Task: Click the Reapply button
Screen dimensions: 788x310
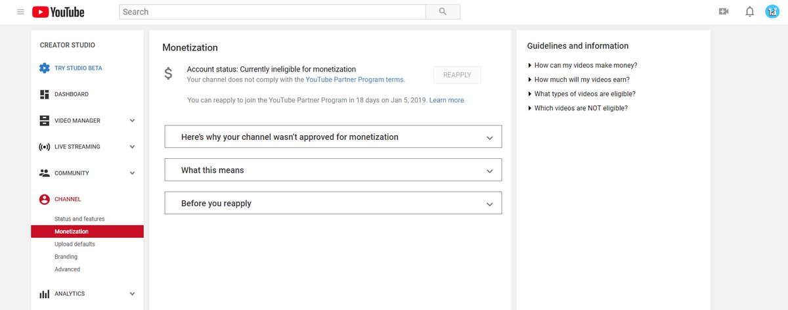Action: pos(457,75)
